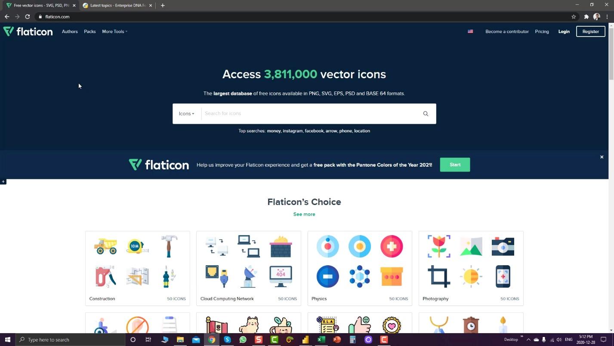Select the brick wall icon
Screen dimensions: 614x346
click(281, 246)
